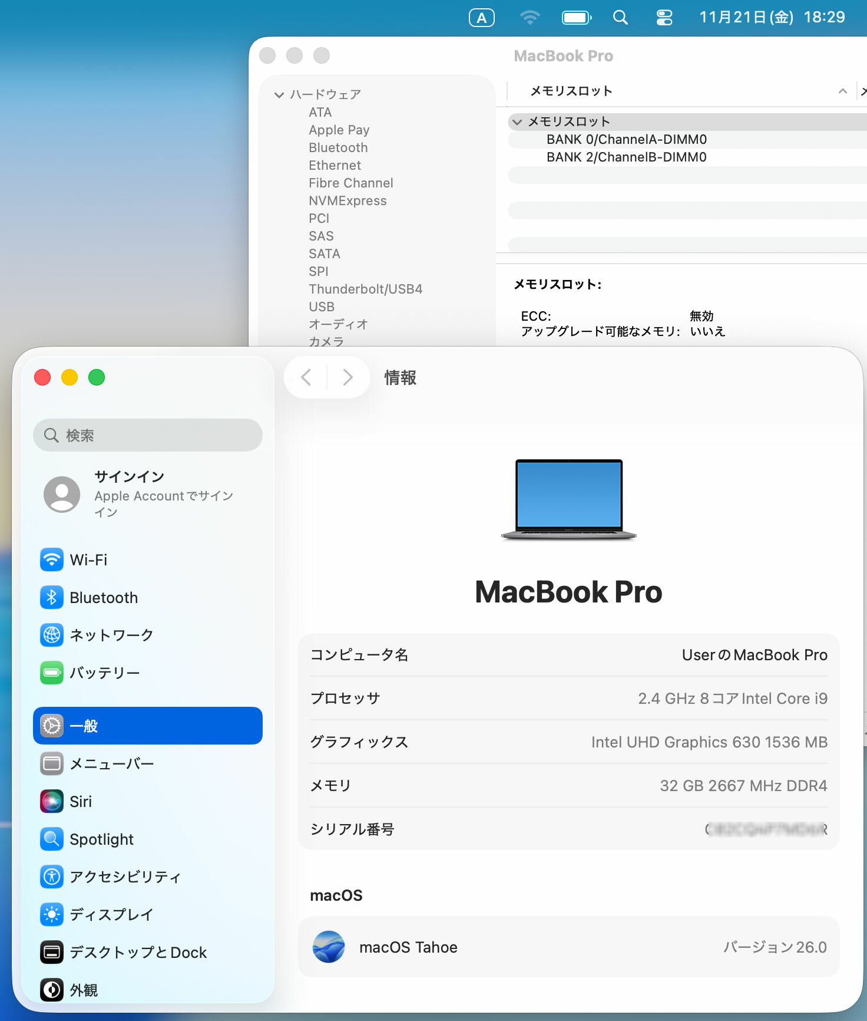Click the MacBook Pro laptop image
The height and width of the screenshot is (1021, 867).
click(x=569, y=499)
